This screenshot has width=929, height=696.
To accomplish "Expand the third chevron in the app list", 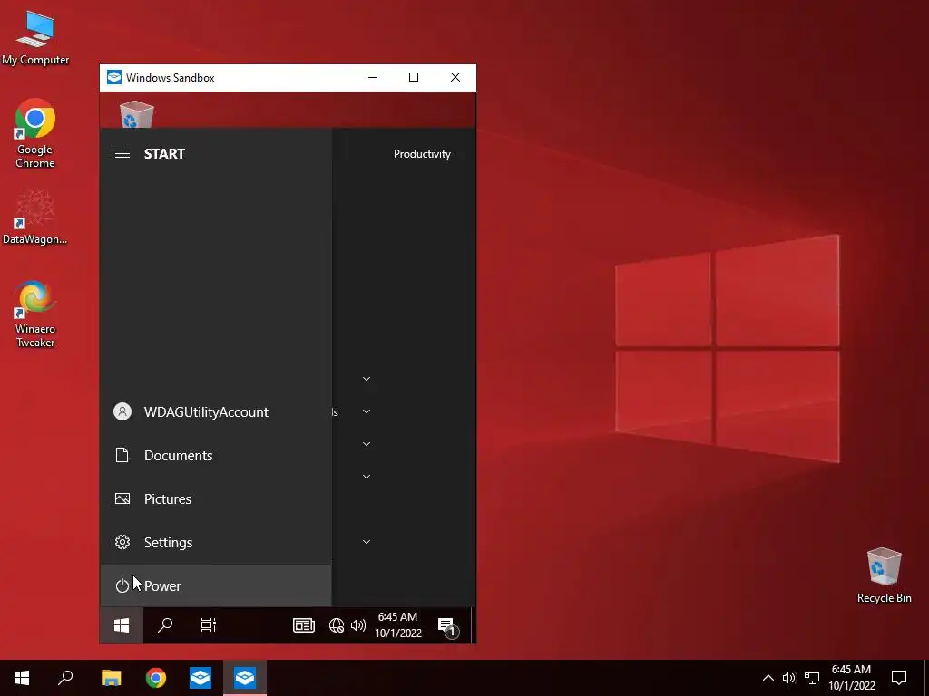I will [367, 444].
